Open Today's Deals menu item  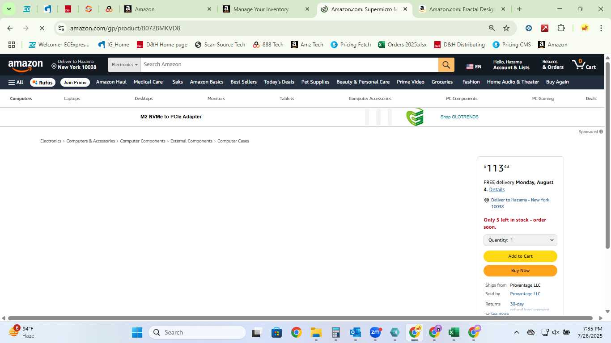pos(279,82)
